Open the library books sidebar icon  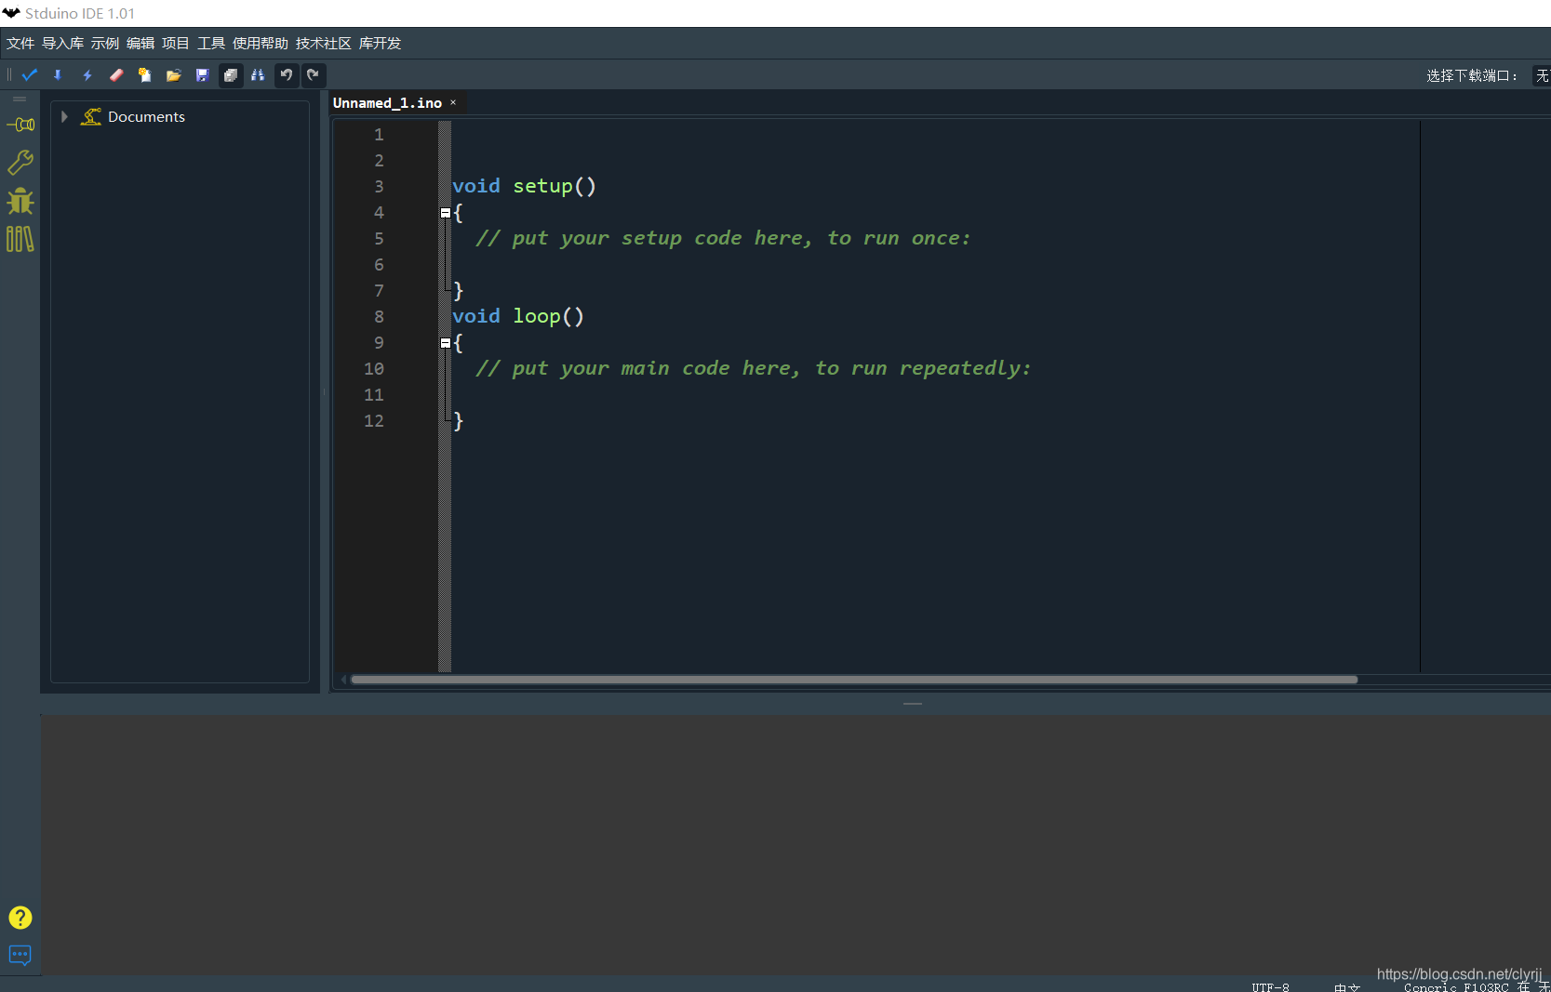point(20,240)
